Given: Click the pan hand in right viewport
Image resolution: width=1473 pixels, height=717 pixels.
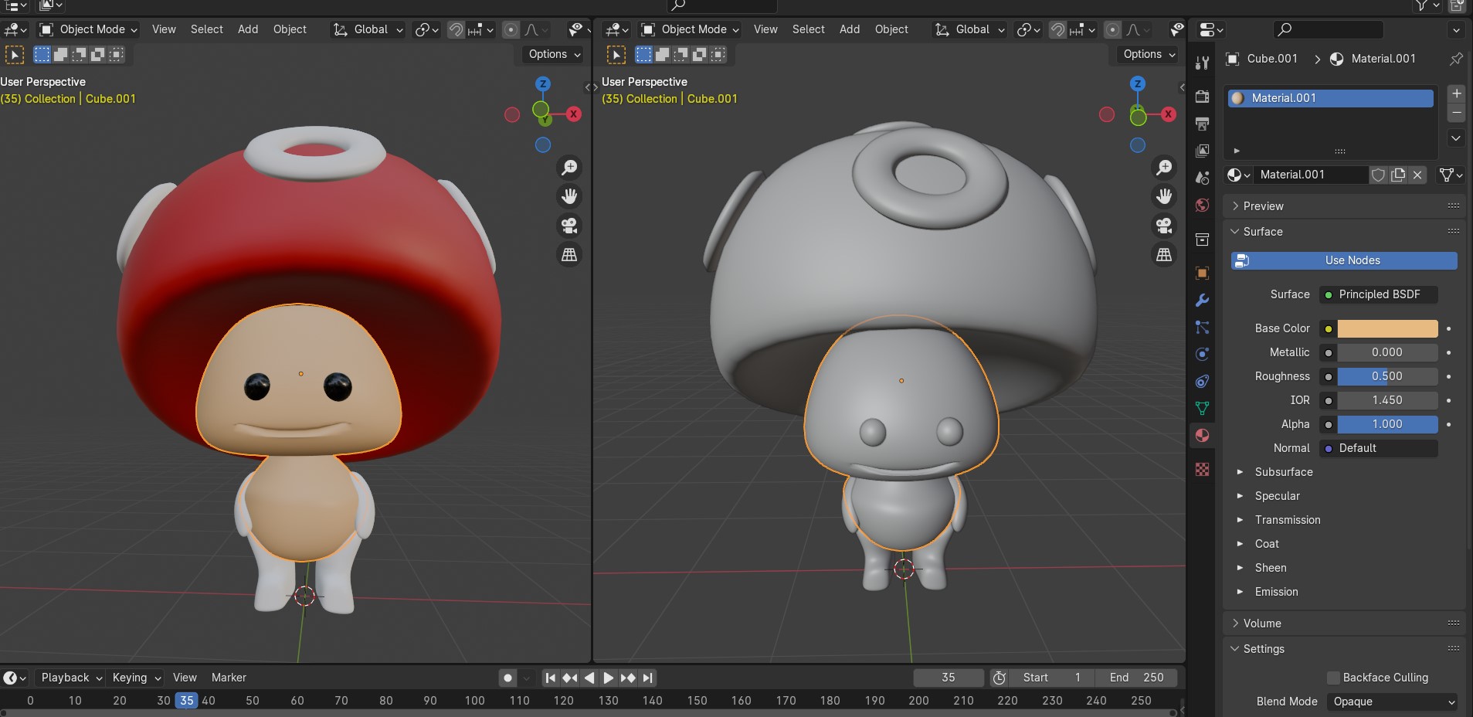Looking at the screenshot, I should click(1164, 196).
